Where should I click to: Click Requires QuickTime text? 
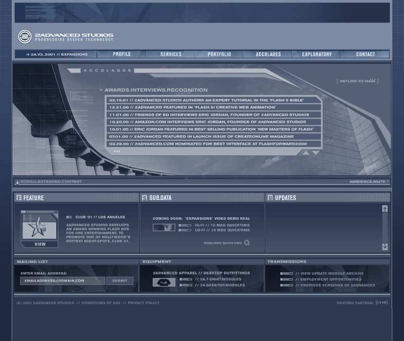[223, 243]
